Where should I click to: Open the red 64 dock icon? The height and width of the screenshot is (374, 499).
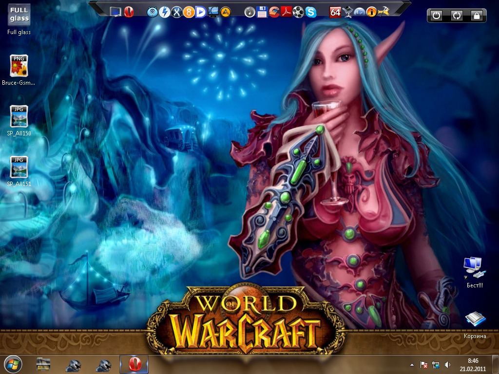click(x=335, y=12)
